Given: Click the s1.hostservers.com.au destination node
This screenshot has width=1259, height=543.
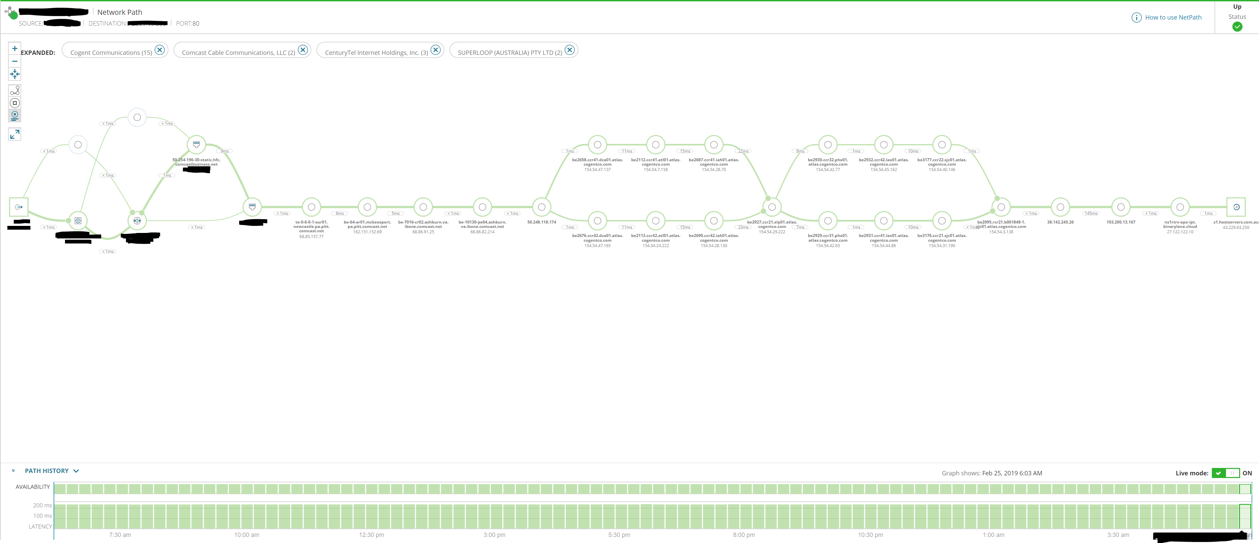Looking at the screenshot, I should click(1235, 207).
